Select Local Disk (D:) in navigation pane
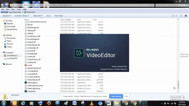Image resolution: width=189 pixels, height=106 pixels. [12, 58]
